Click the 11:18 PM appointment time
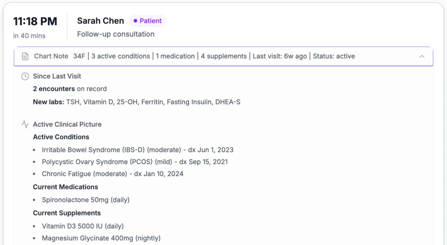Image resolution: width=447 pixels, height=245 pixels. (35, 21)
